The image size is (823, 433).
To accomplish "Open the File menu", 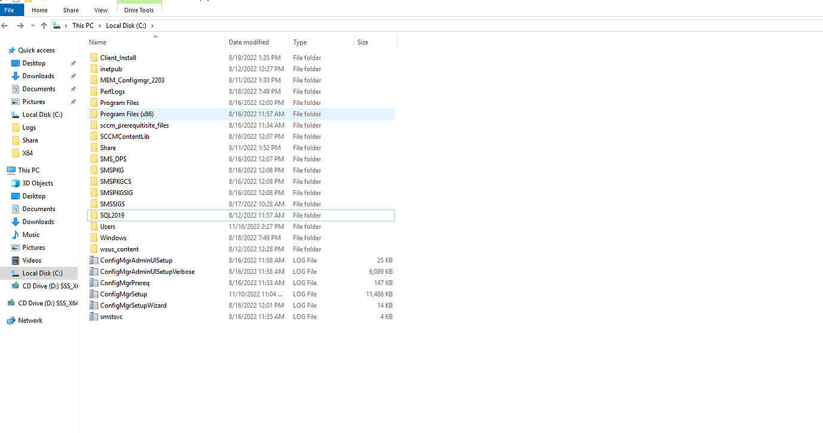I will click(x=10, y=10).
